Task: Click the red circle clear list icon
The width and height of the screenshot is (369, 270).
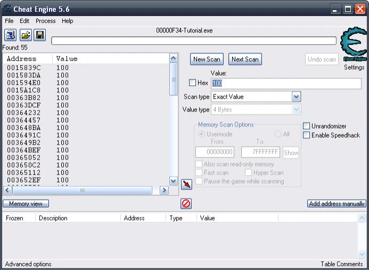Action: tap(186, 203)
